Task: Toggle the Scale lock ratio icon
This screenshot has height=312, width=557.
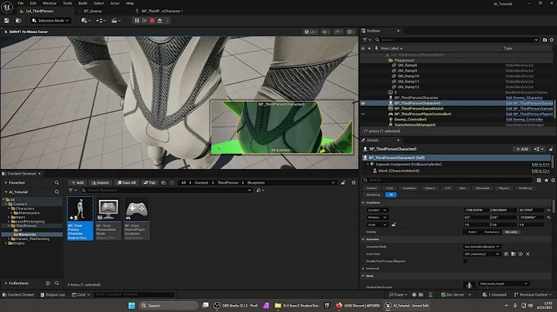Action: point(394,225)
